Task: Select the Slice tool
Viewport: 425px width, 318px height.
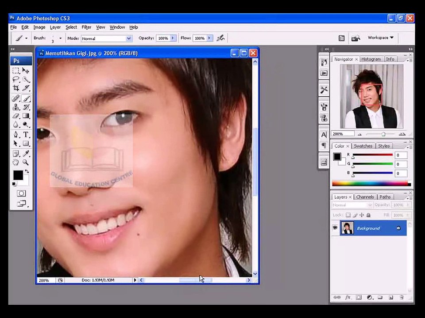Action: pyautogui.click(x=26, y=88)
